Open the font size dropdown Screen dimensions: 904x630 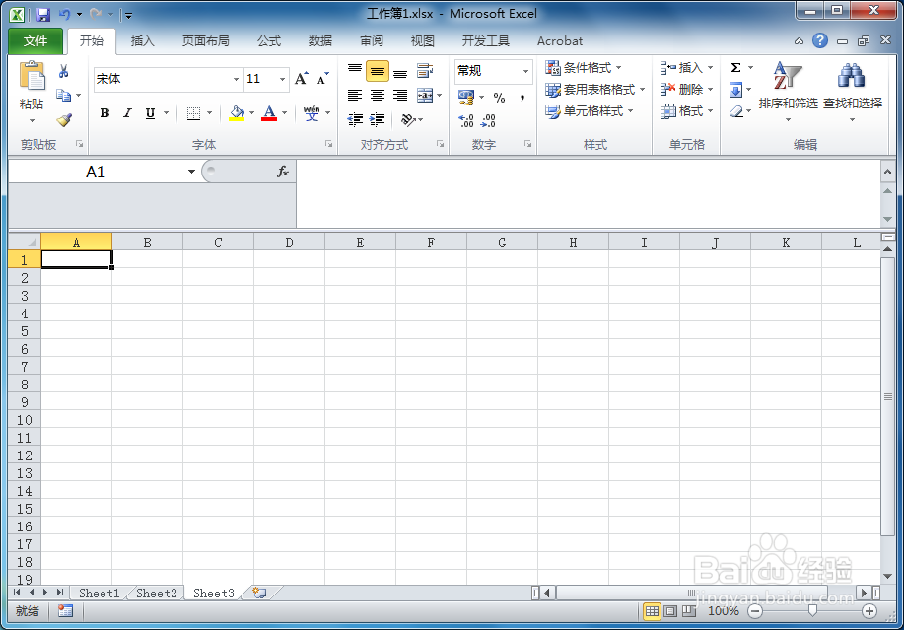282,79
